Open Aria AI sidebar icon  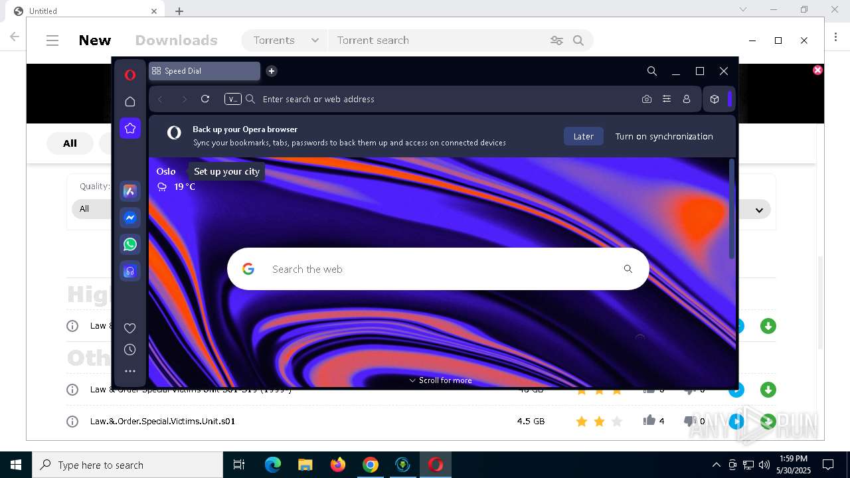[x=130, y=191]
